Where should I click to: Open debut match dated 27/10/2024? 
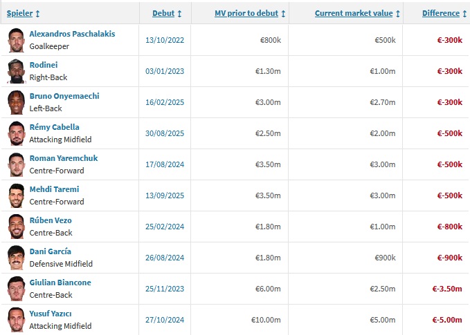click(163, 320)
